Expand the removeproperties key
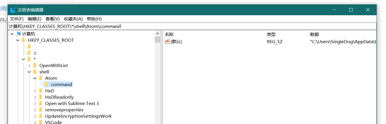 (35, 110)
